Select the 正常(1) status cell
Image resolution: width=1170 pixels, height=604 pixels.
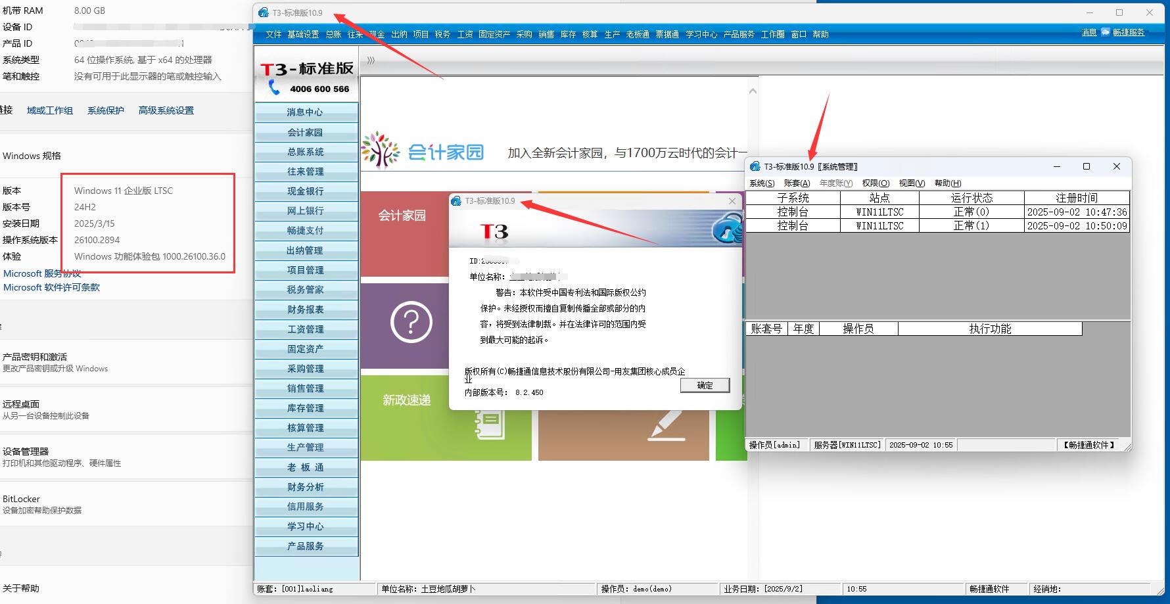click(x=971, y=225)
